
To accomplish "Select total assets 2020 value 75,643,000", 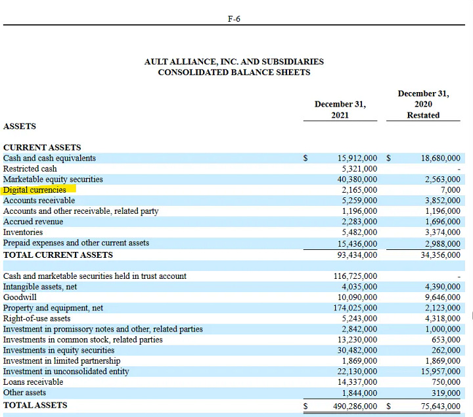I will click(441, 406).
